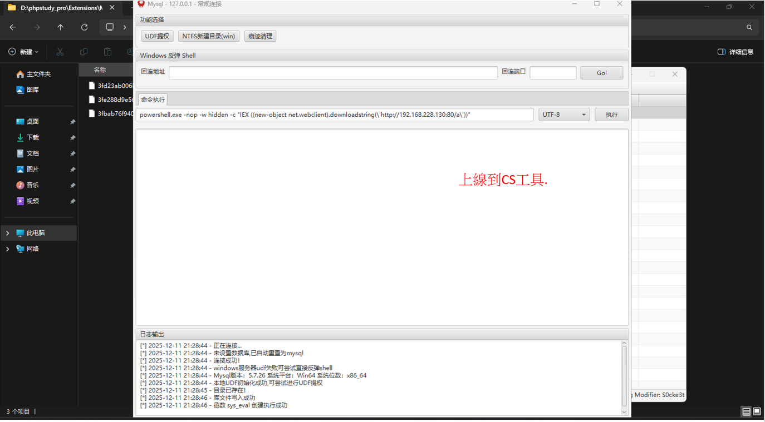The image size is (765, 422).
Task: Open 下载 in the sidebar
Action: point(32,137)
